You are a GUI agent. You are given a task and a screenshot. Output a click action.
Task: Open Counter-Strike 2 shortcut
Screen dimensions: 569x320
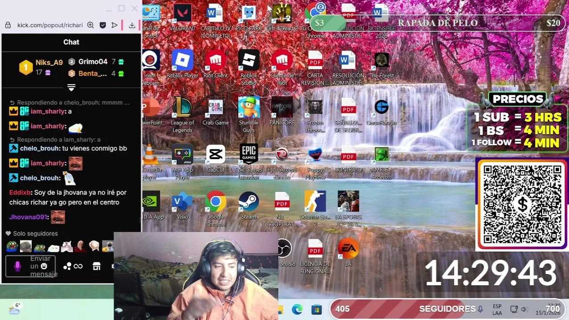tap(315, 209)
